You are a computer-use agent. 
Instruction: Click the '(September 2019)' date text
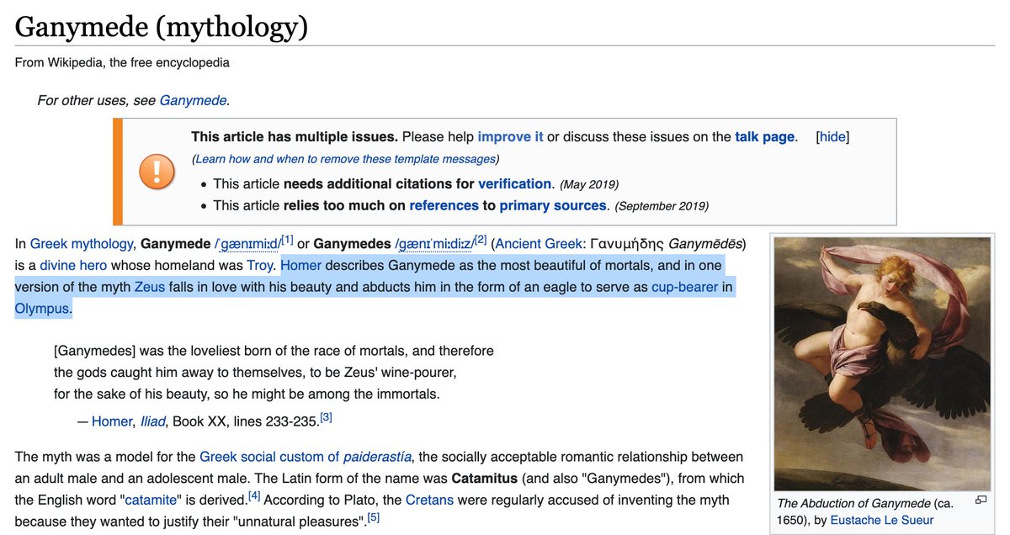click(x=662, y=206)
